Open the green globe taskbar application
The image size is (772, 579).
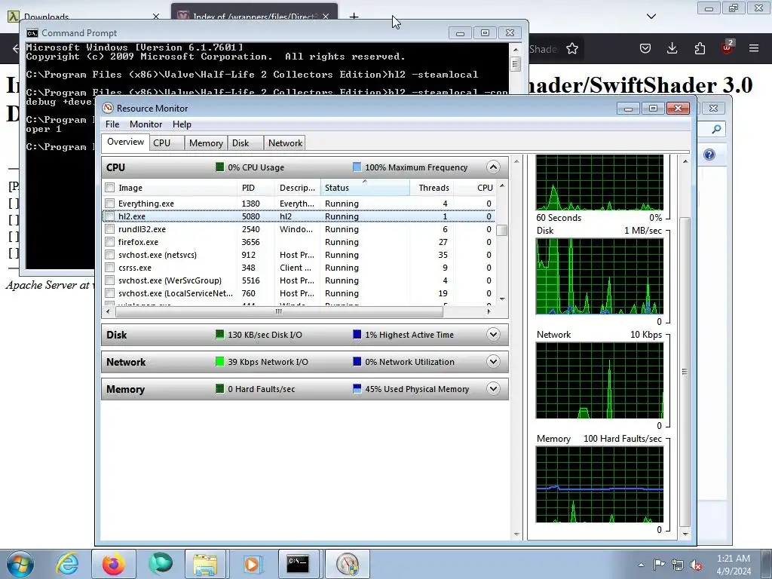point(161,564)
